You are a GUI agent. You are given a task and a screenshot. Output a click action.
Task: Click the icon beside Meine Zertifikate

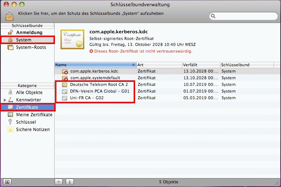point(10,114)
